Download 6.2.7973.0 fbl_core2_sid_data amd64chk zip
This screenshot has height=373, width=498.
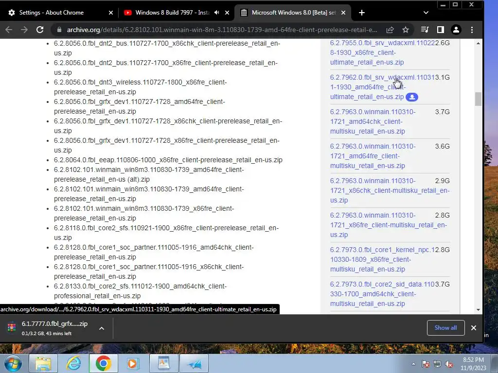(382, 294)
